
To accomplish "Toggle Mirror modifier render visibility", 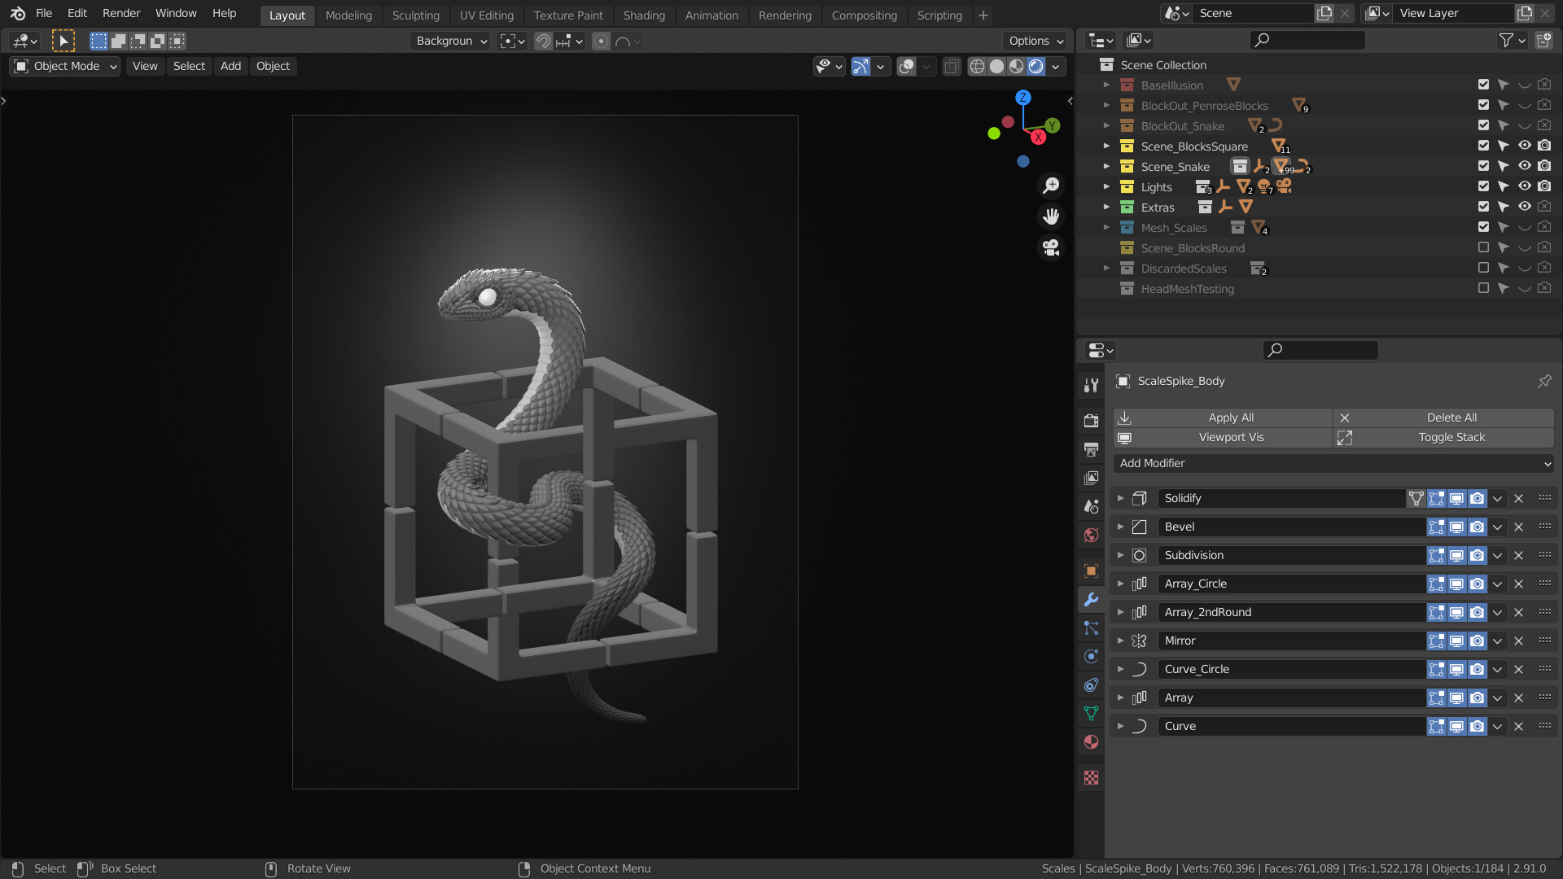I will tap(1477, 641).
